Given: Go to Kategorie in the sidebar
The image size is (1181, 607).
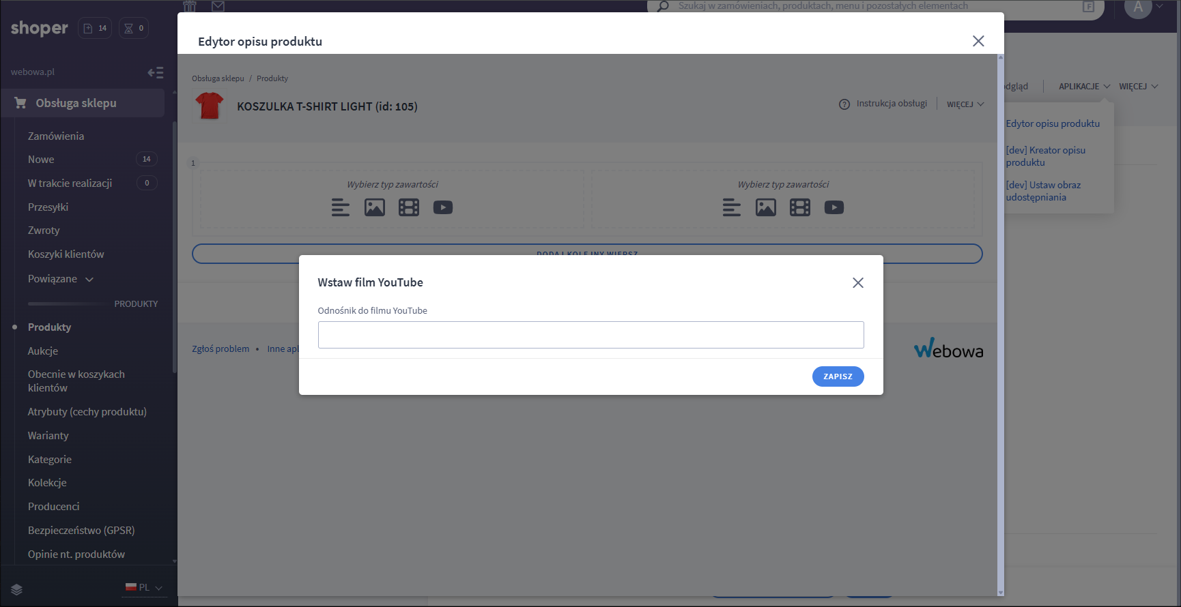Looking at the screenshot, I should point(50,460).
